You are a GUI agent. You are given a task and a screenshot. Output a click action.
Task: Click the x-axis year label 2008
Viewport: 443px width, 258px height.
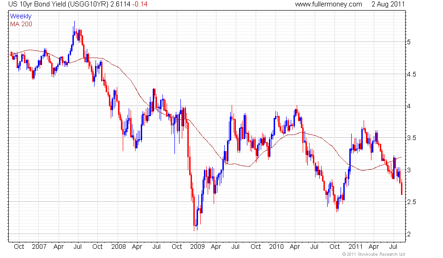pos(119,247)
